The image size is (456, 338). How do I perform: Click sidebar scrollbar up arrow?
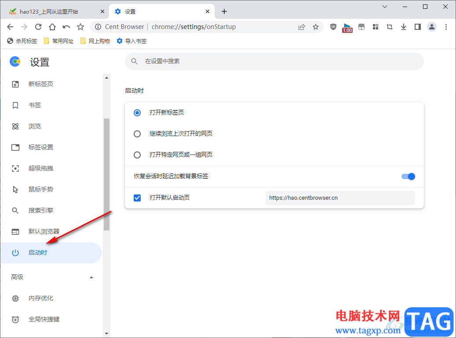point(106,78)
